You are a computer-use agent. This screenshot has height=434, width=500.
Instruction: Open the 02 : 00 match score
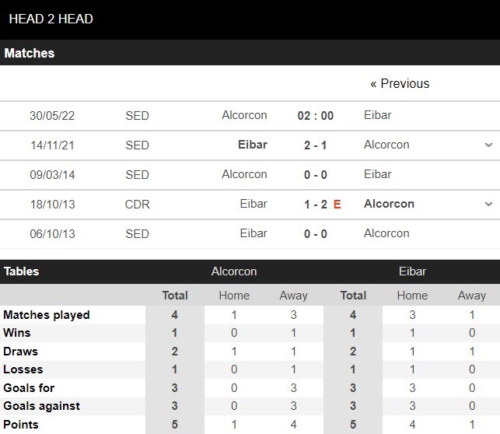click(x=315, y=115)
